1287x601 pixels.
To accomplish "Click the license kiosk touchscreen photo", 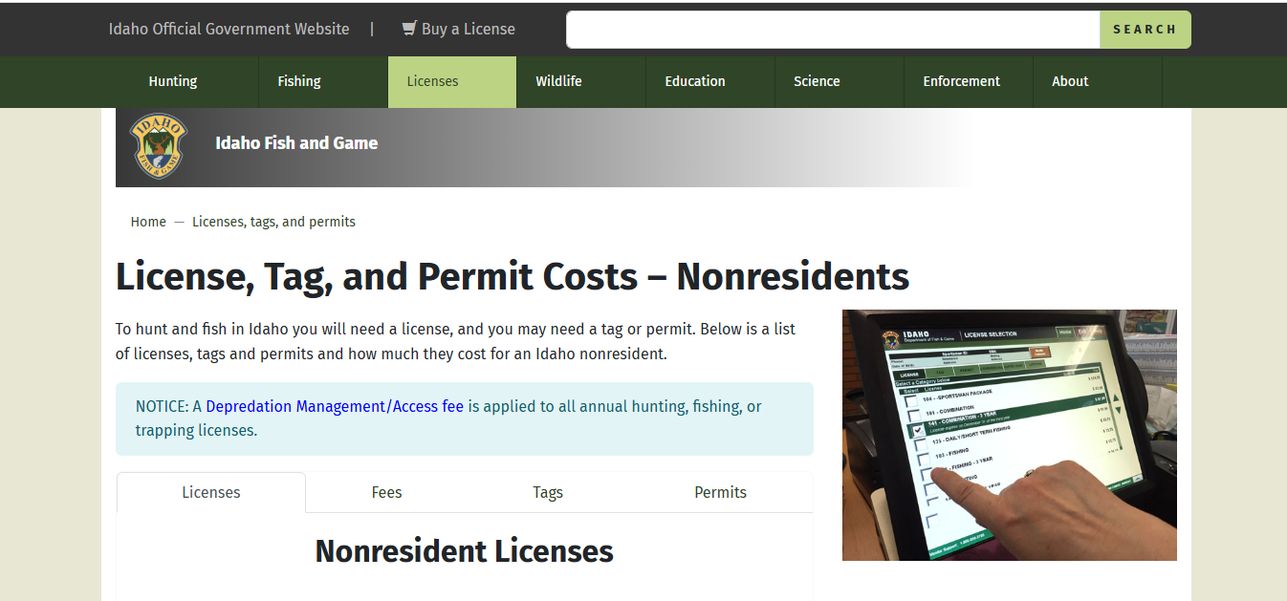I will (1010, 435).
